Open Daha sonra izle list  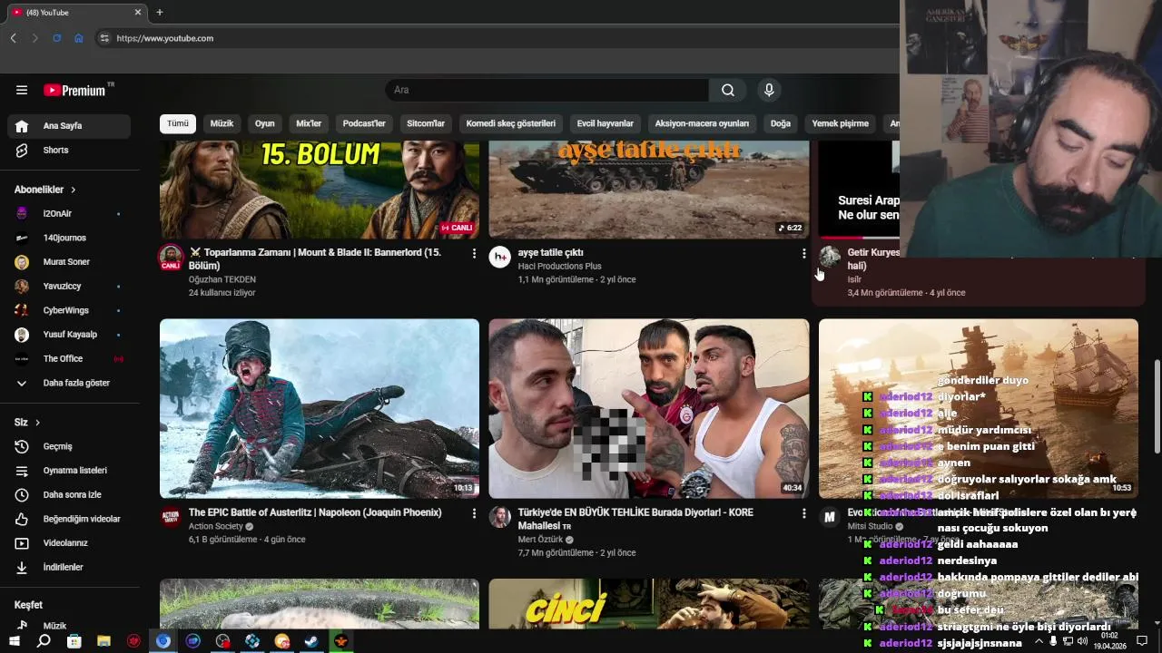click(69, 495)
